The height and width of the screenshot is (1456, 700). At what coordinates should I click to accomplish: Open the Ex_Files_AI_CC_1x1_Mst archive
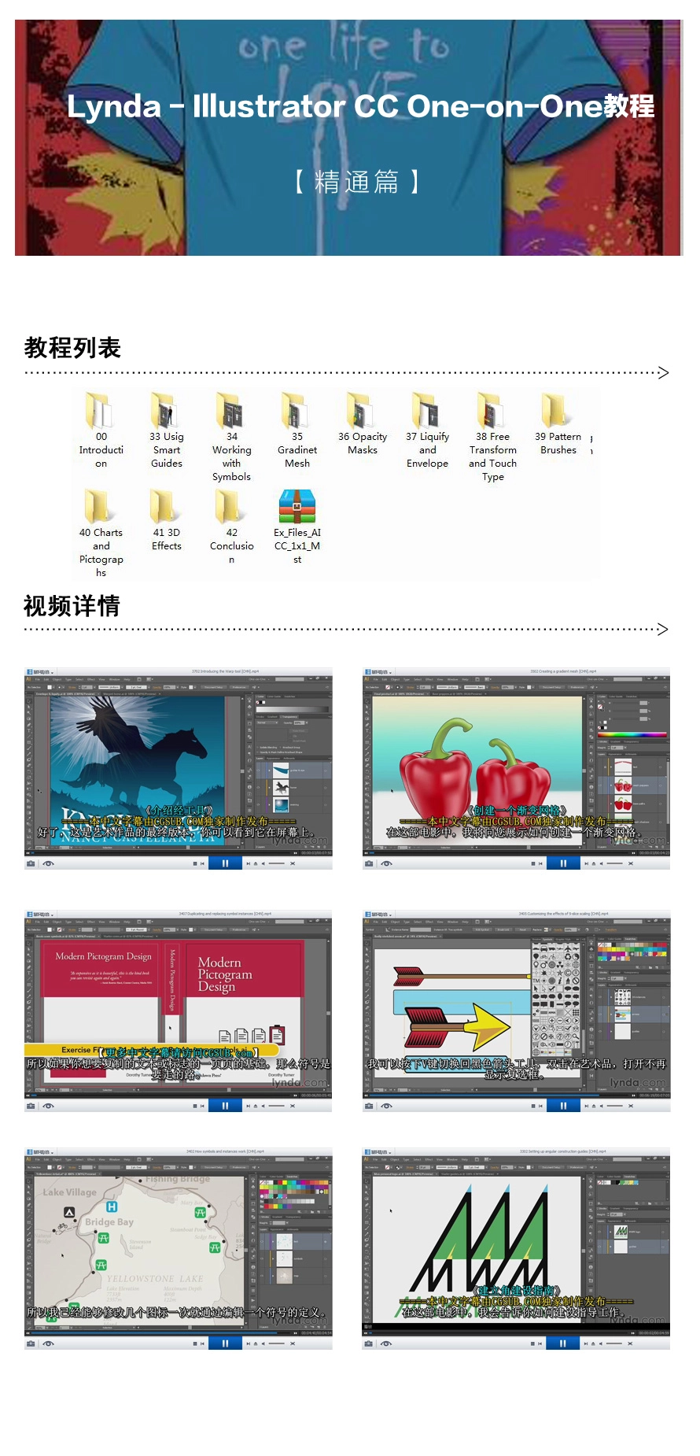[x=297, y=526]
